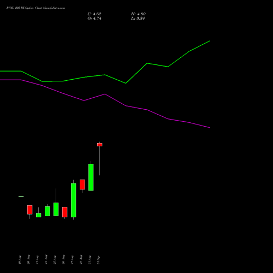273x273 pixels.
Task: Select the 21 Aug date label
Action: (37, 260)
